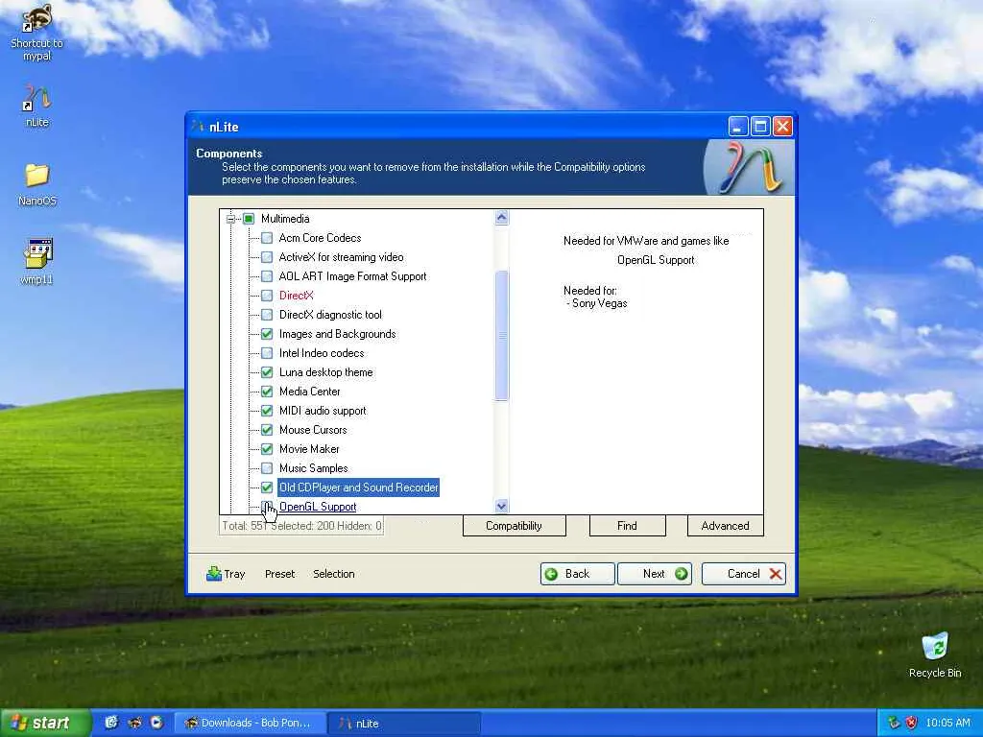The width and height of the screenshot is (983, 737).
Task: Select Old CDPlayer and Sound Recorder label
Action: point(359,487)
